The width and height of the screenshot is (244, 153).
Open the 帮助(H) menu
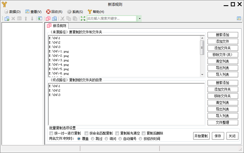[x=96, y=12]
